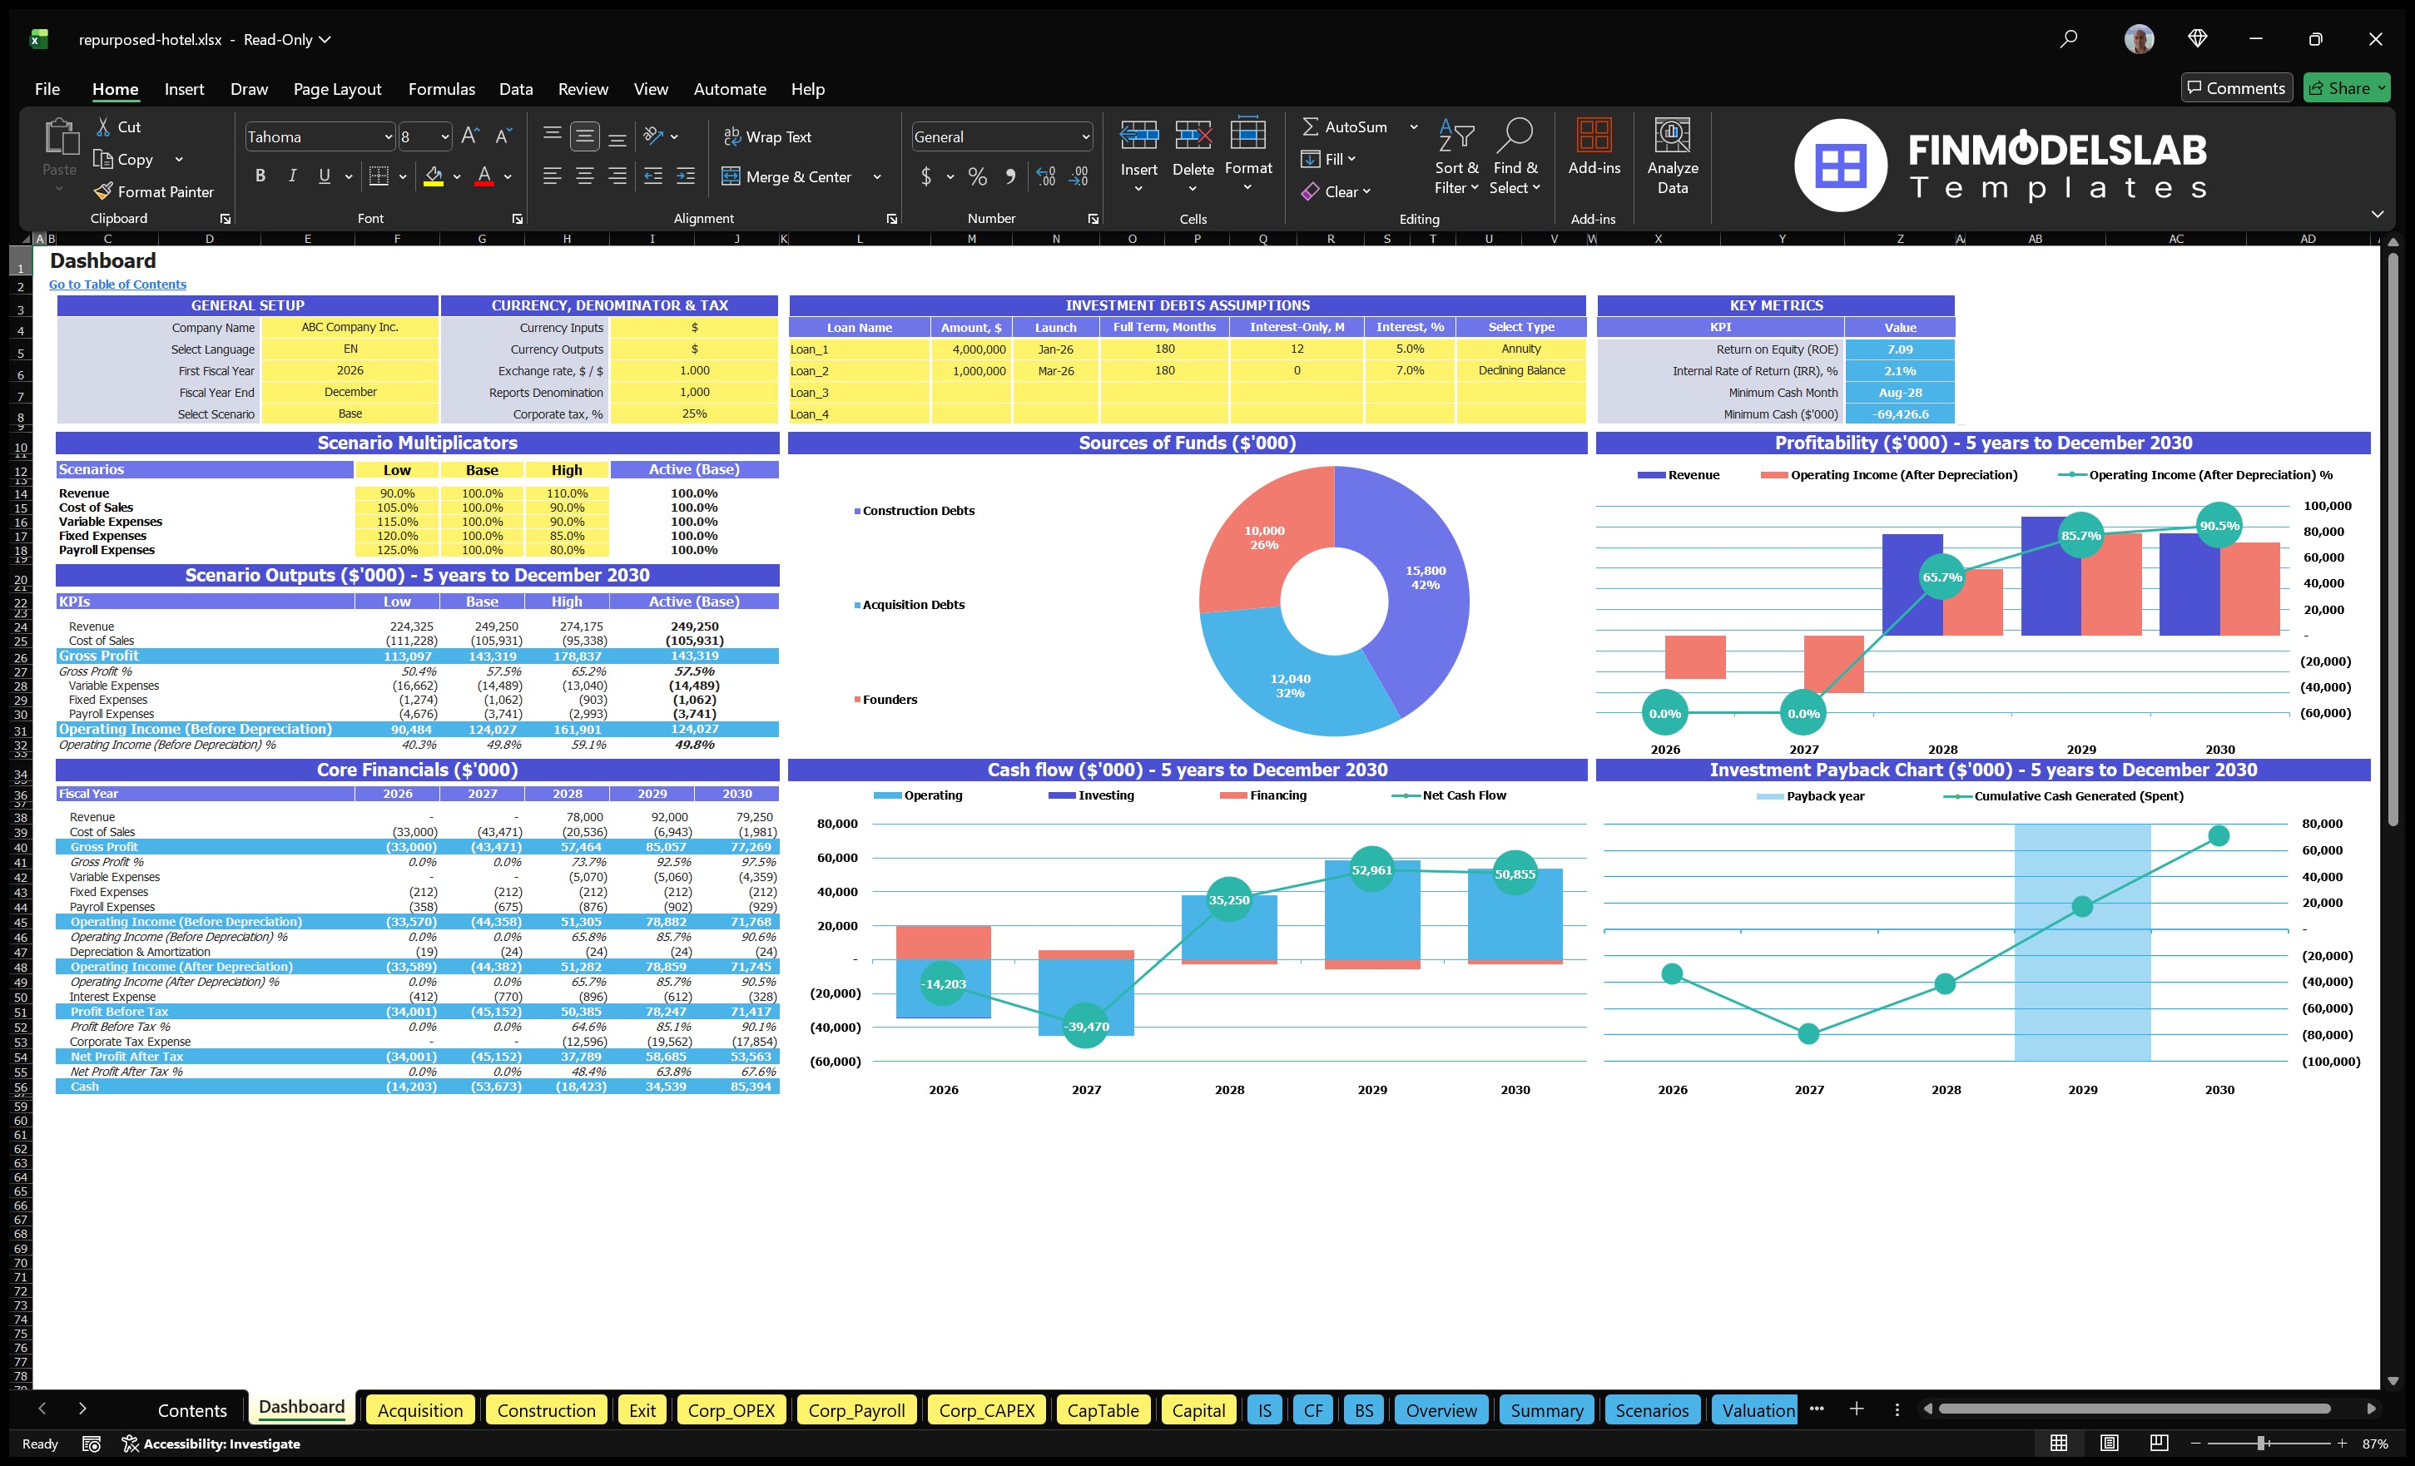Toggle italic formatting
Viewport: 2415px width, 1466px height.
coord(291,175)
